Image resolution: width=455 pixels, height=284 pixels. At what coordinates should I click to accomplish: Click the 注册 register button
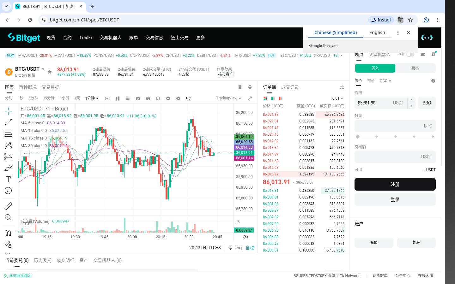click(395, 184)
